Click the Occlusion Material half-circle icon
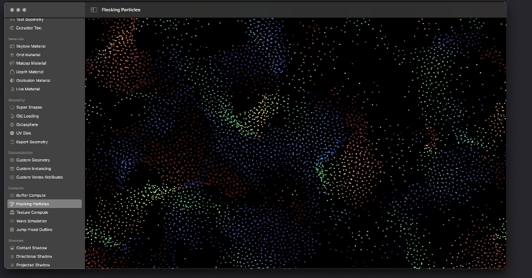532x278 pixels. click(x=12, y=81)
